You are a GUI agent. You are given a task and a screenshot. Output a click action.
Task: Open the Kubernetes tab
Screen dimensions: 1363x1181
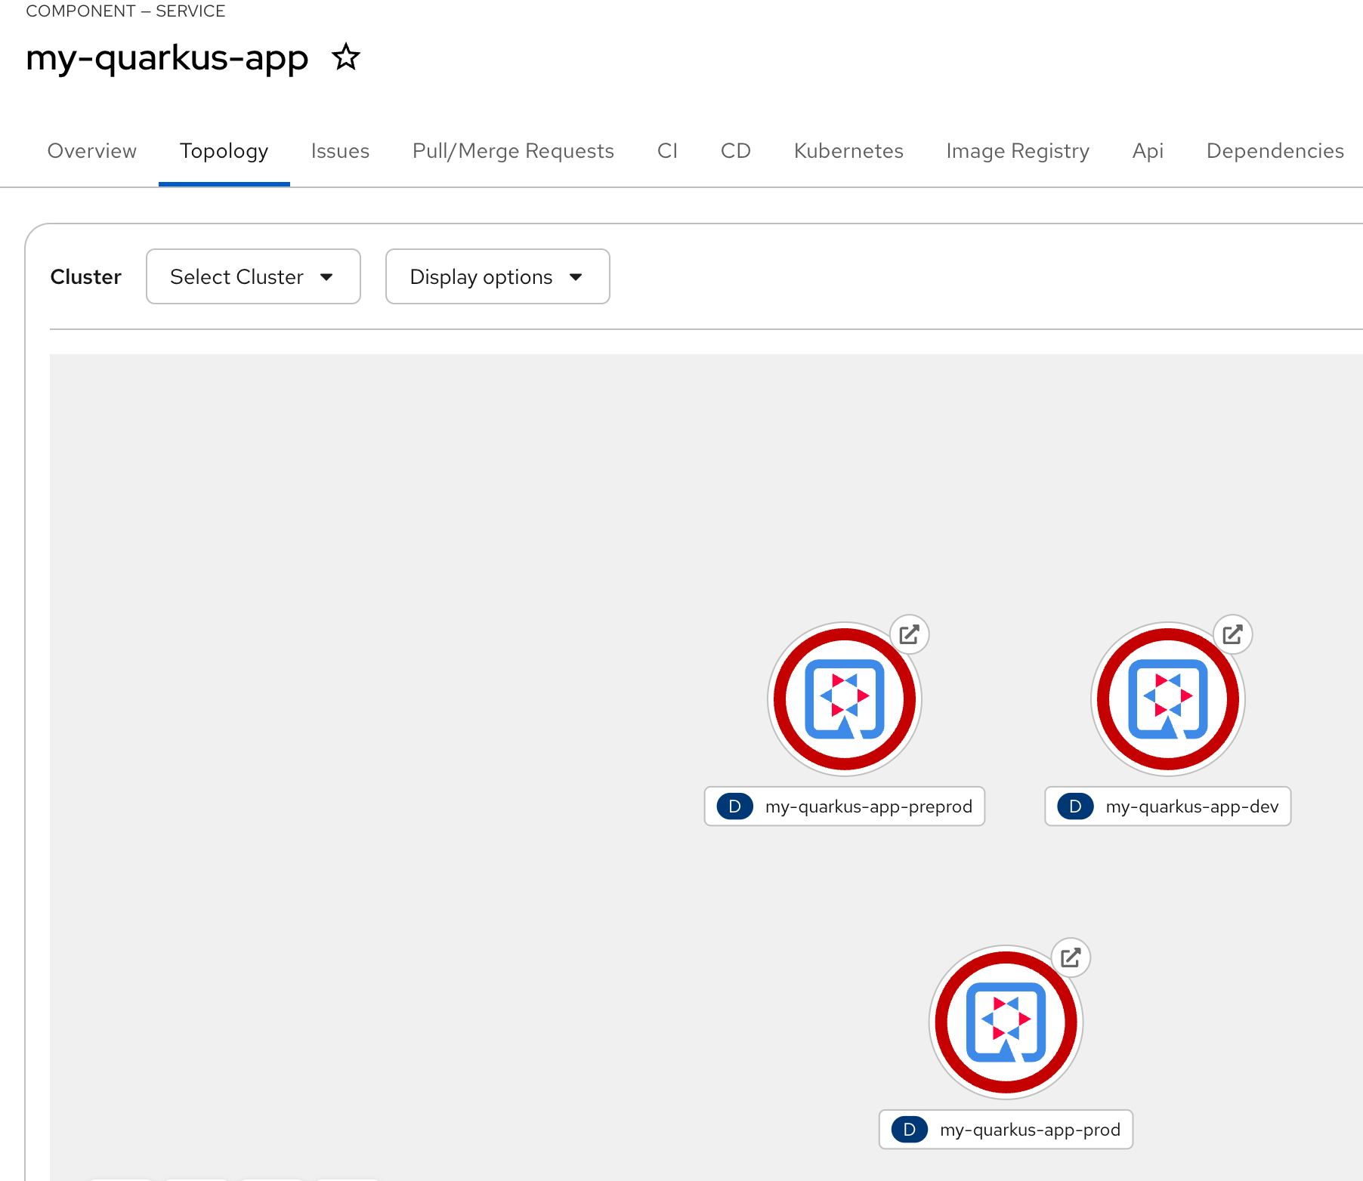point(847,151)
